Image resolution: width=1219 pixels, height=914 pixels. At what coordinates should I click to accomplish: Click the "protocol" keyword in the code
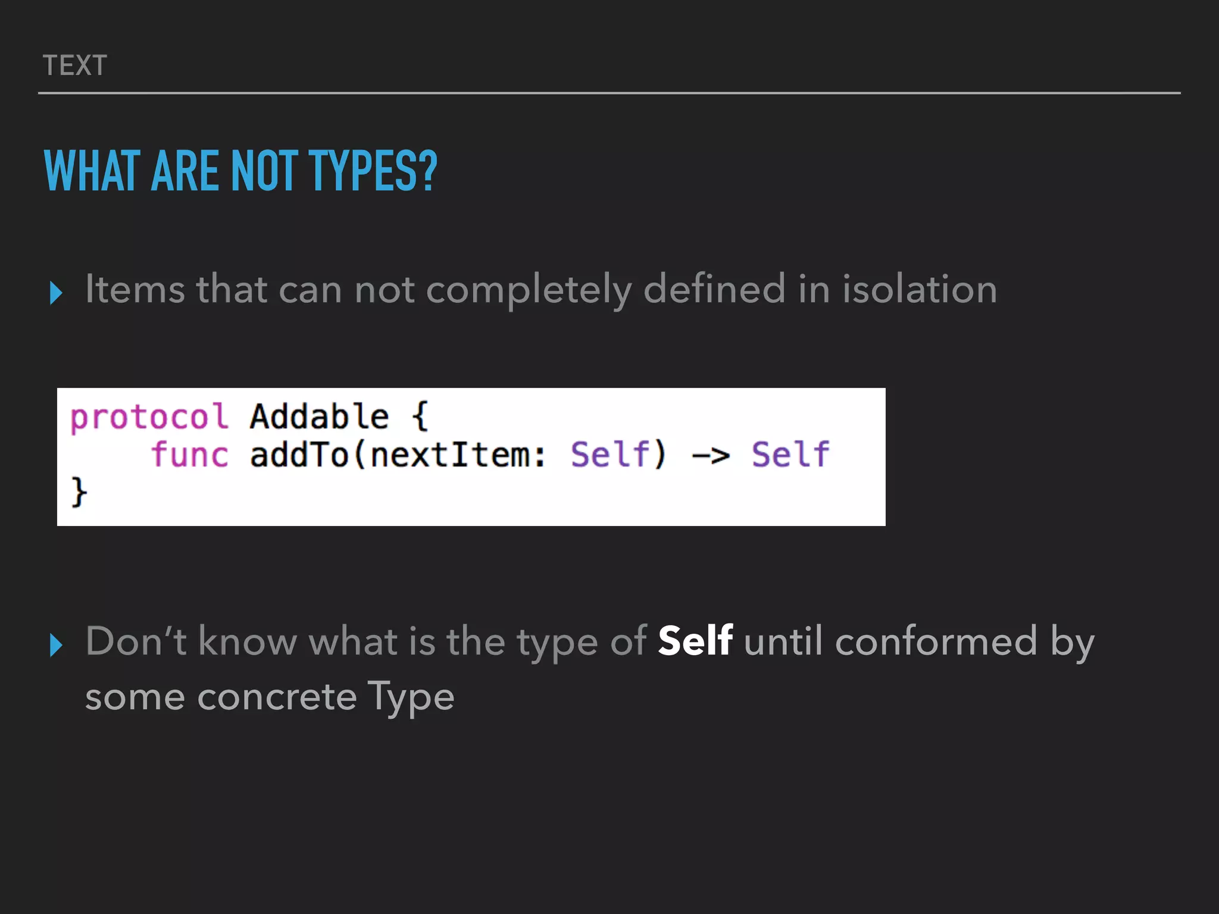click(149, 417)
